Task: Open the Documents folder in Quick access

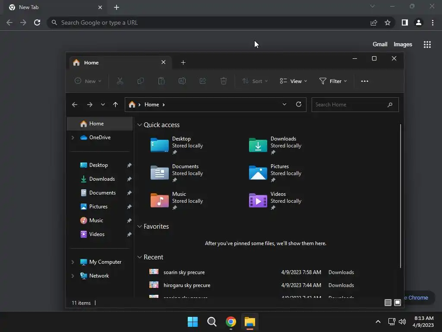Action: (x=177, y=173)
